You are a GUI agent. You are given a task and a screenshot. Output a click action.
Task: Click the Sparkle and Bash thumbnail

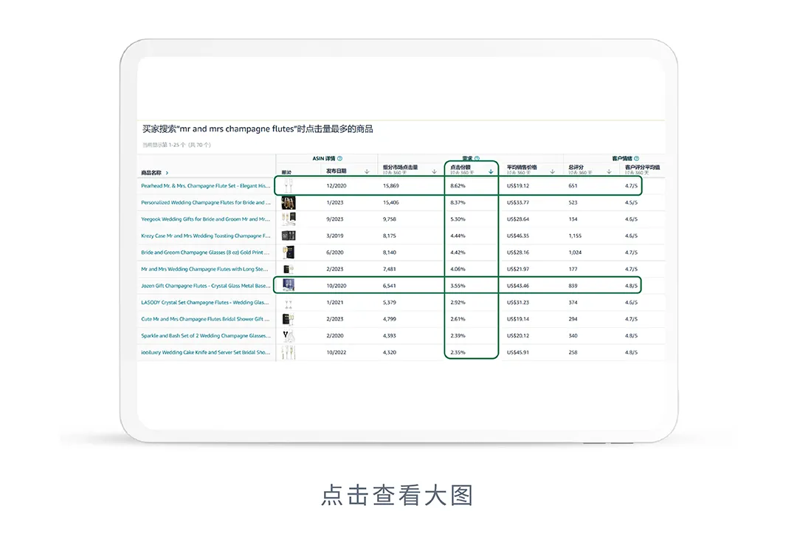tap(289, 336)
